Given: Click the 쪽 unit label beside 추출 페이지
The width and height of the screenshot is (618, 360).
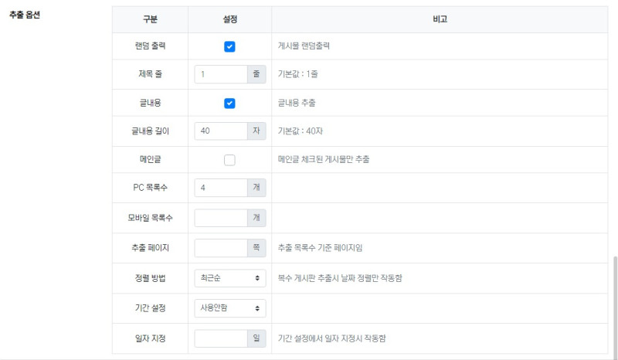Looking at the screenshot, I should click(256, 248).
